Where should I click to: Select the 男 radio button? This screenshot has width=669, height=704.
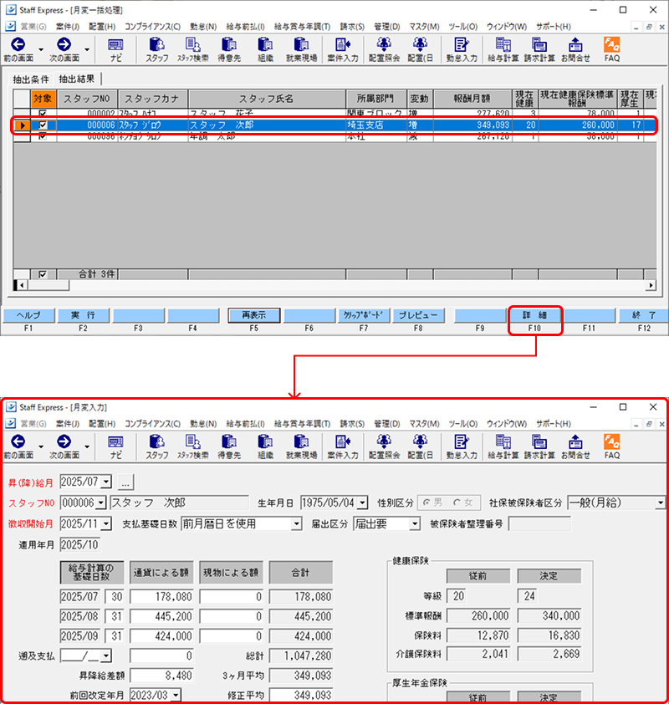click(426, 502)
